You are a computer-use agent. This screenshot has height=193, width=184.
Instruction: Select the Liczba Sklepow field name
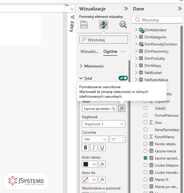click(167, 165)
